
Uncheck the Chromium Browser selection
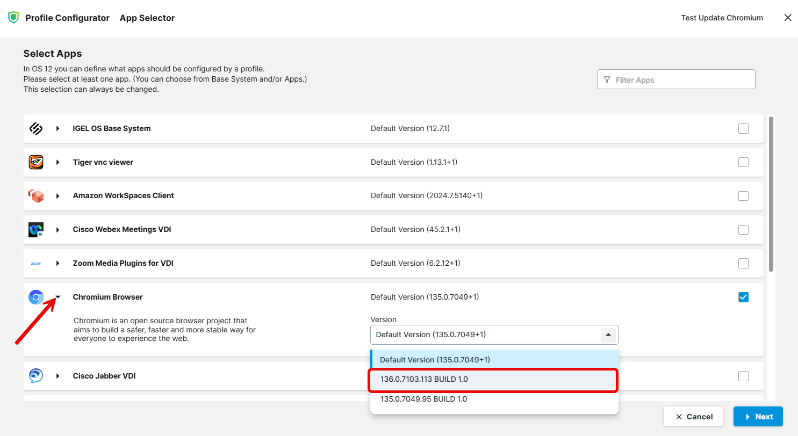(x=743, y=297)
